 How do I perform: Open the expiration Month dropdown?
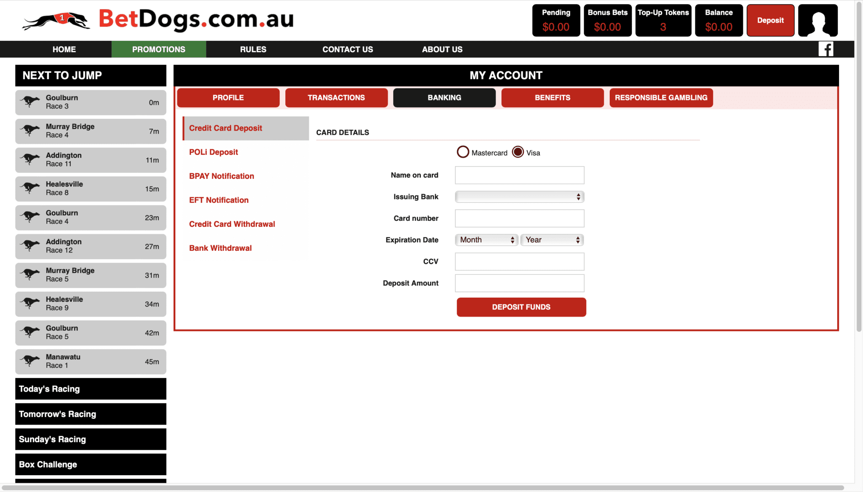[x=486, y=240]
